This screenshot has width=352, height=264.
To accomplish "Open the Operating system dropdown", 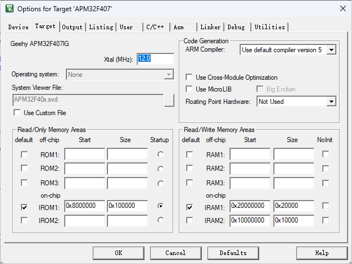I will (169, 75).
